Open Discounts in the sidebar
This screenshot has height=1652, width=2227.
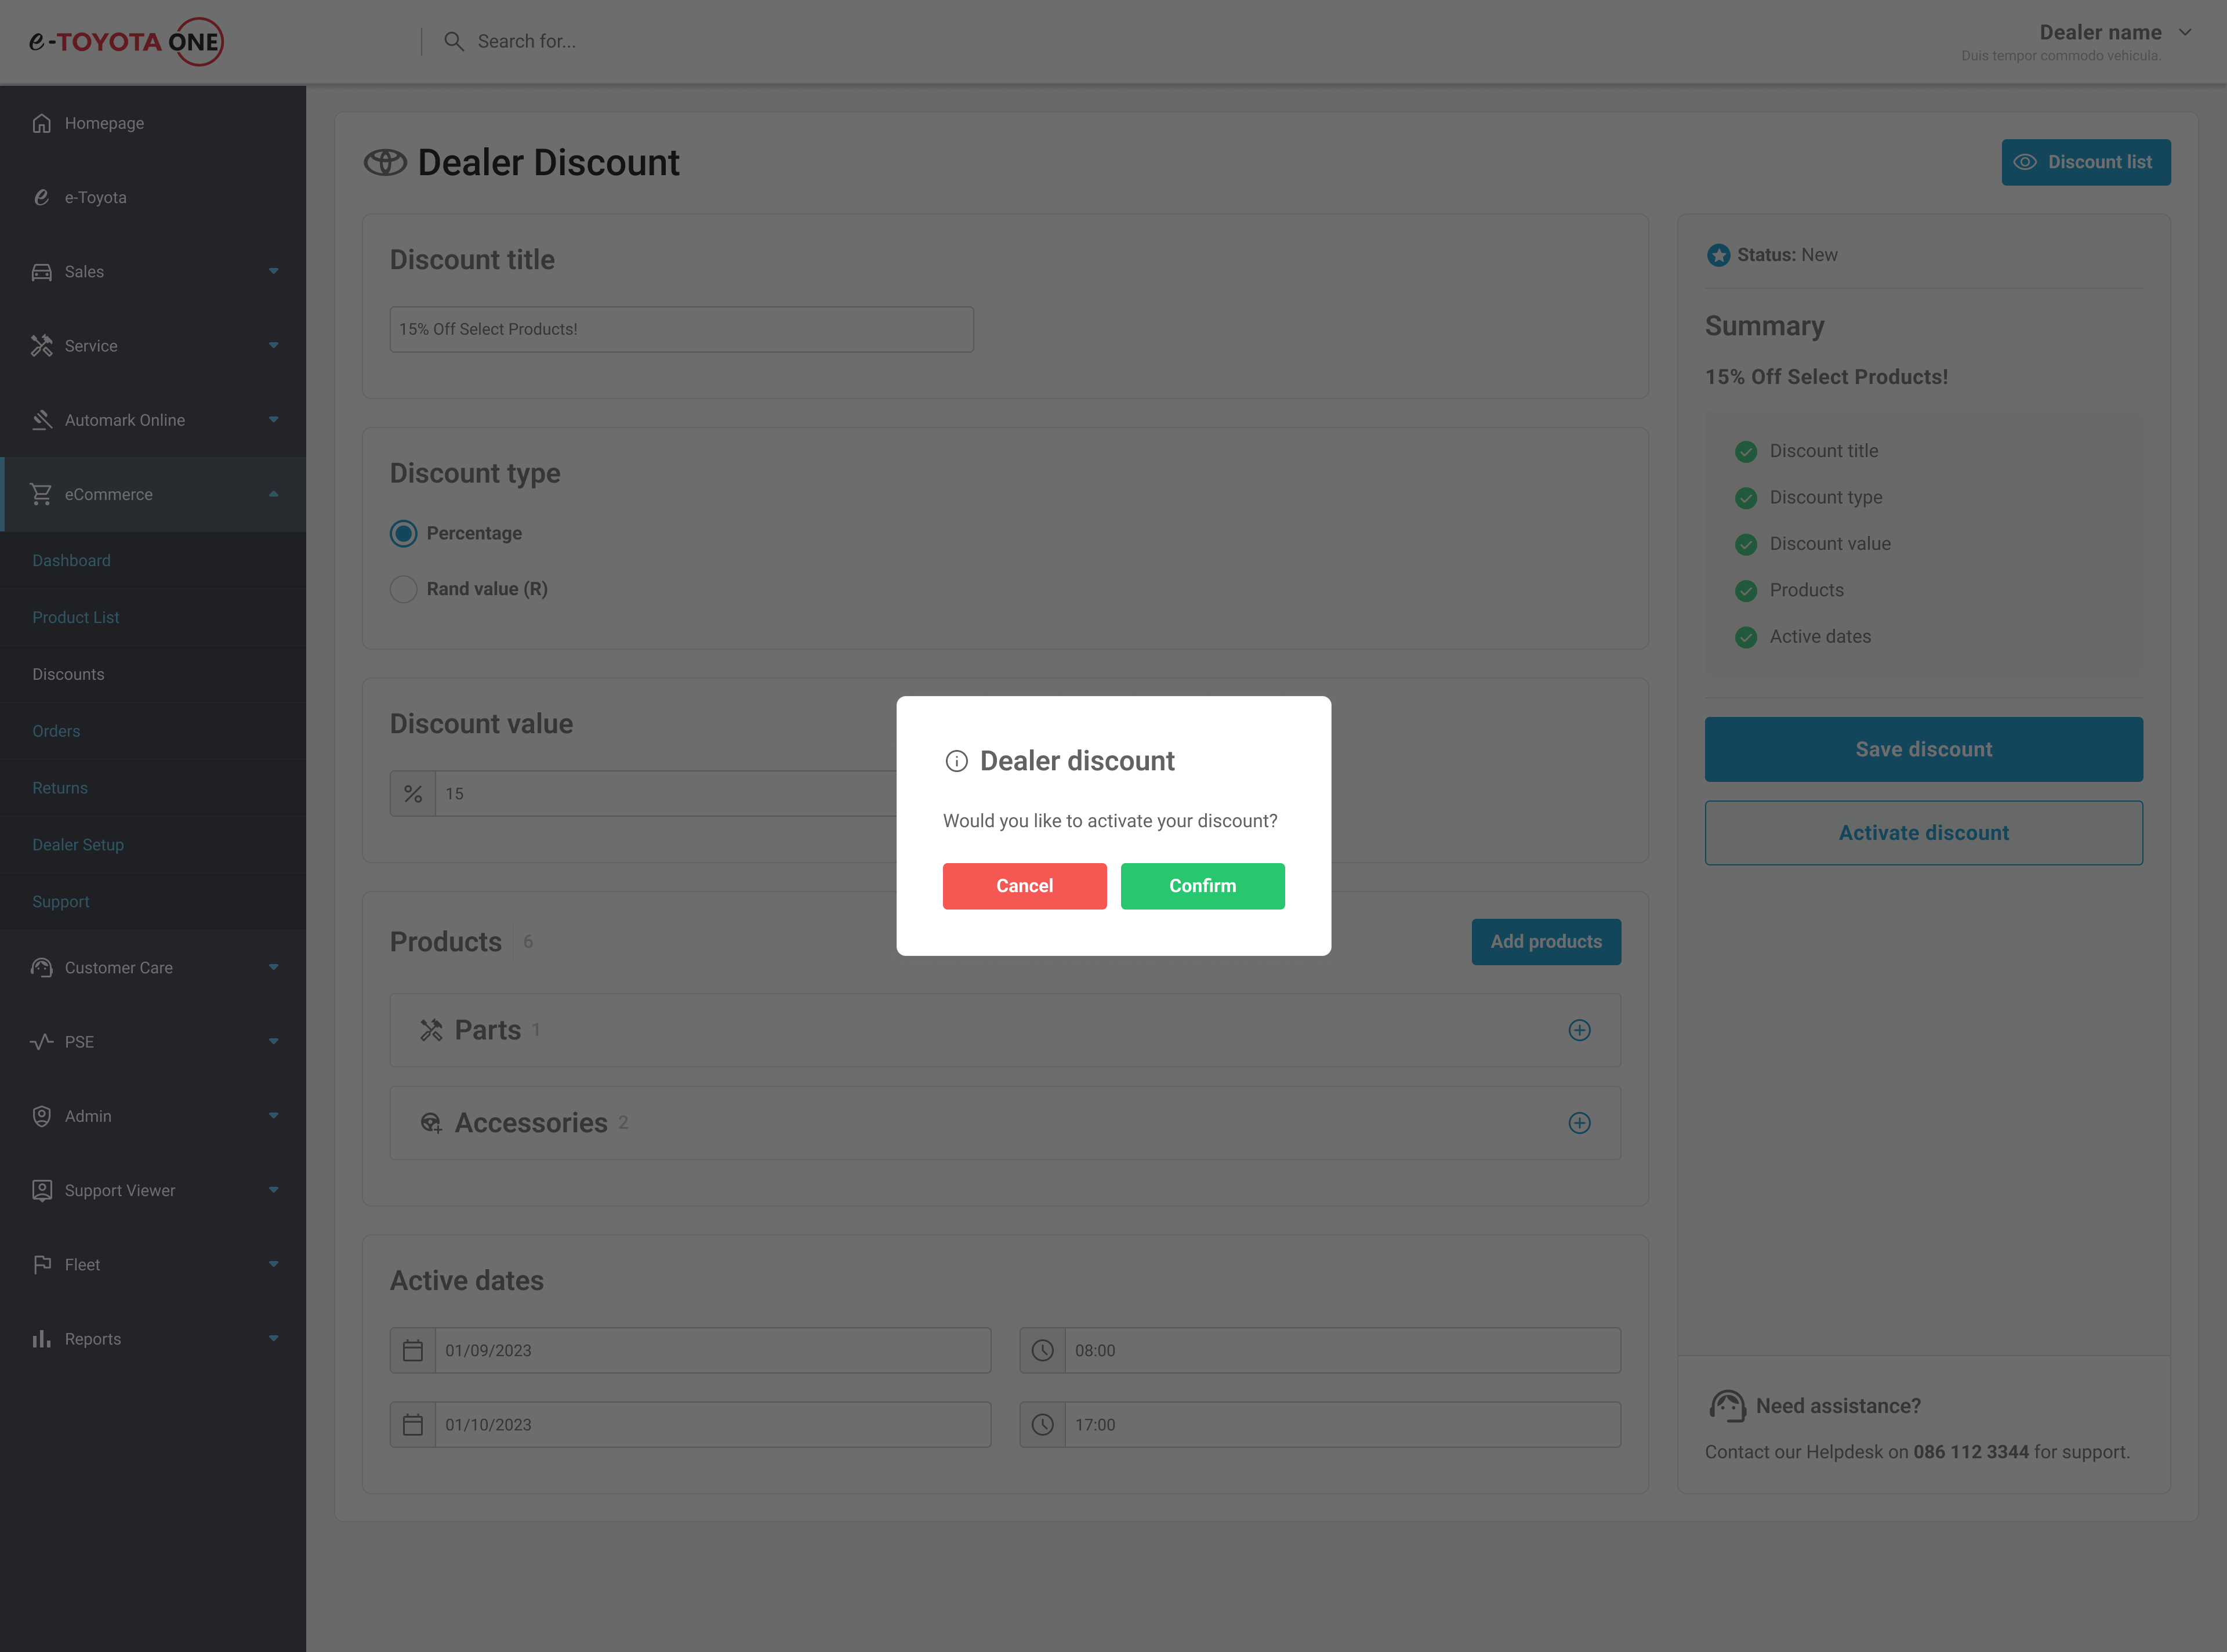click(68, 674)
